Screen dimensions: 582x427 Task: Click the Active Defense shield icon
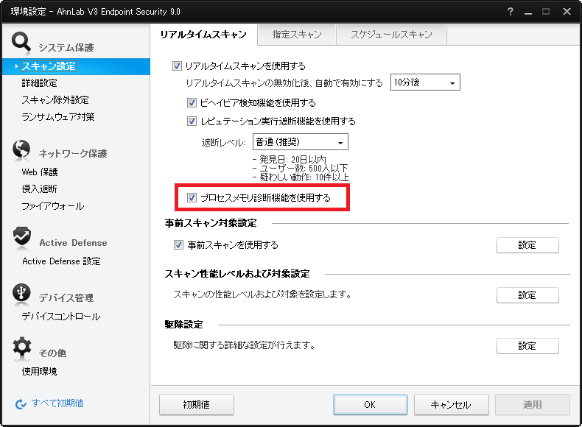tap(22, 236)
